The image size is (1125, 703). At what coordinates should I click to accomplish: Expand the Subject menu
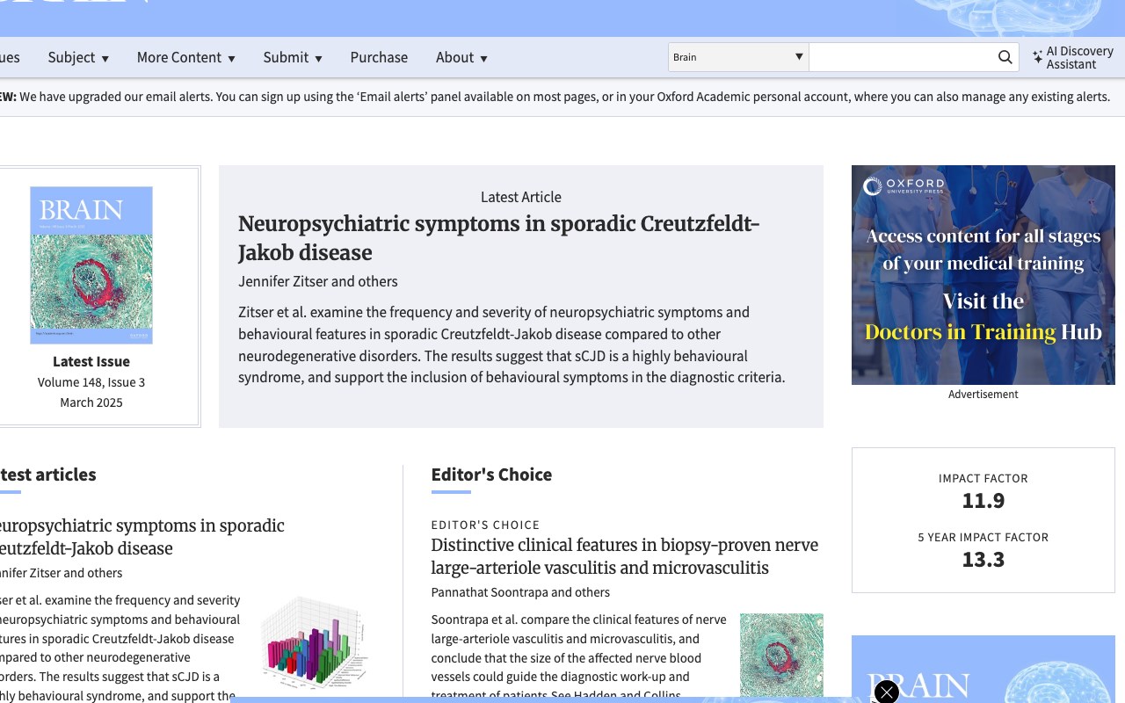coord(78,57)
